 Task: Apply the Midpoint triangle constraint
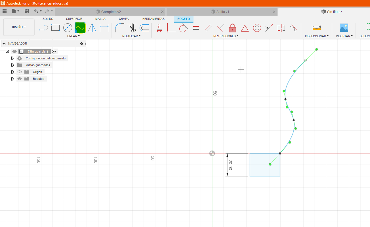245,28
